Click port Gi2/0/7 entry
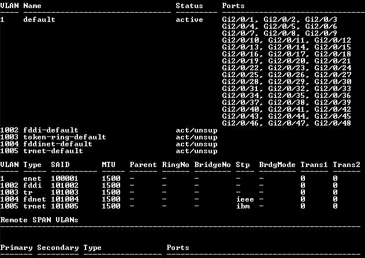This screenshot has width=365, height=258. [238, 33]
